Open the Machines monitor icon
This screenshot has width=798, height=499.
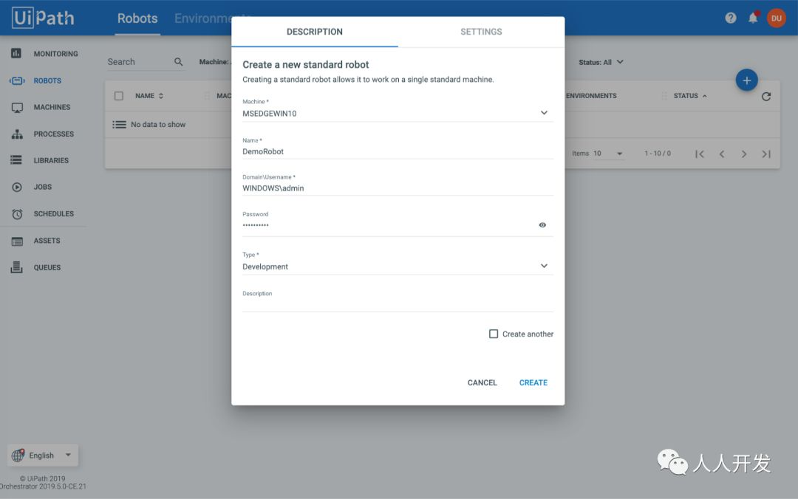pyautogui.click(x=17, y=107)
